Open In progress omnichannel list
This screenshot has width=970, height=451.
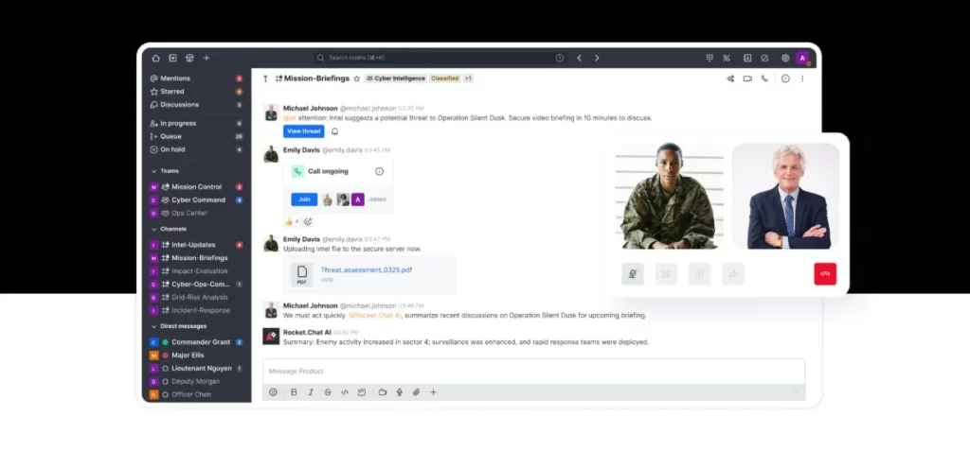click(196, 124)
